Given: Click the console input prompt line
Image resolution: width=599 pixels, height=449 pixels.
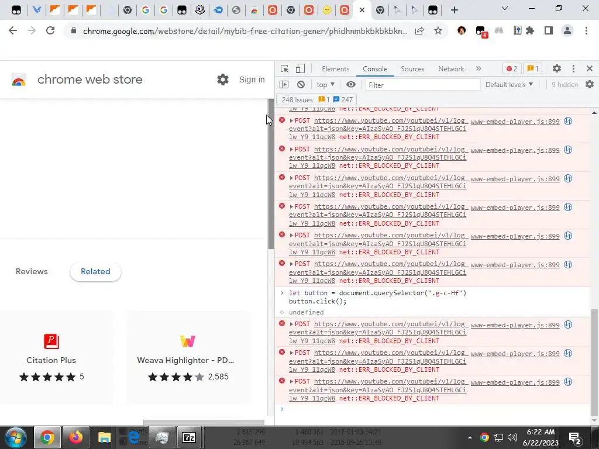Looking at the screenshot, I should click(x=435, y=409).
